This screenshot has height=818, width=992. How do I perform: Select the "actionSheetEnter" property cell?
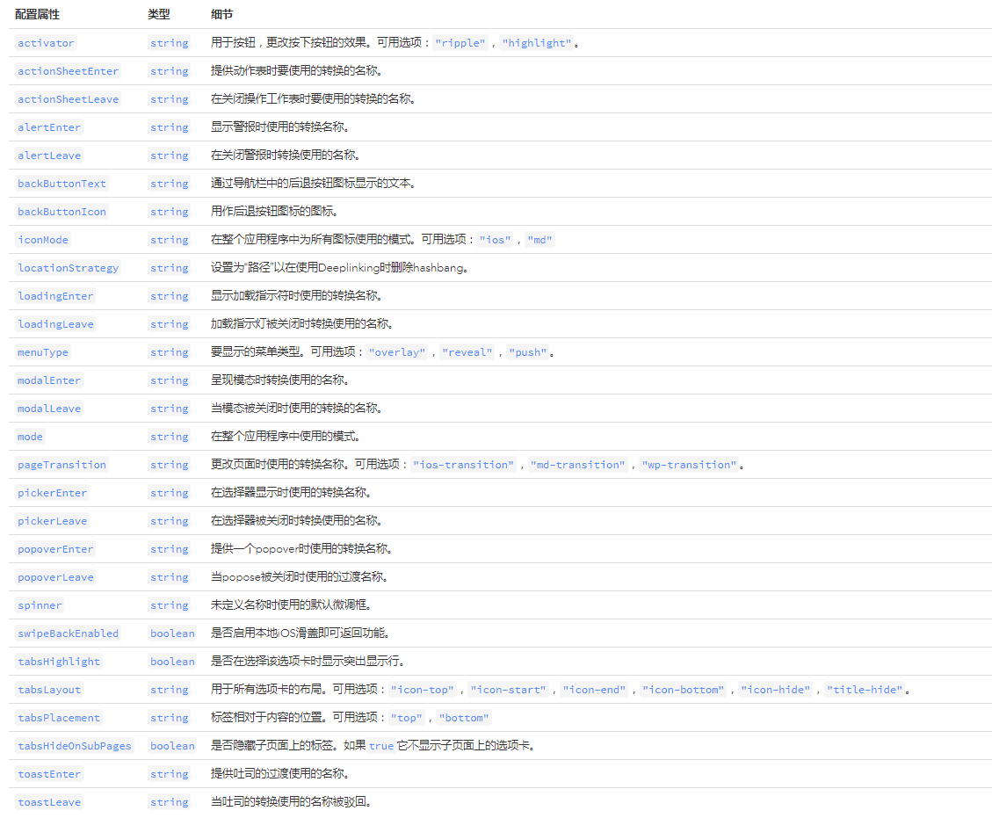(x=69, y=71)
